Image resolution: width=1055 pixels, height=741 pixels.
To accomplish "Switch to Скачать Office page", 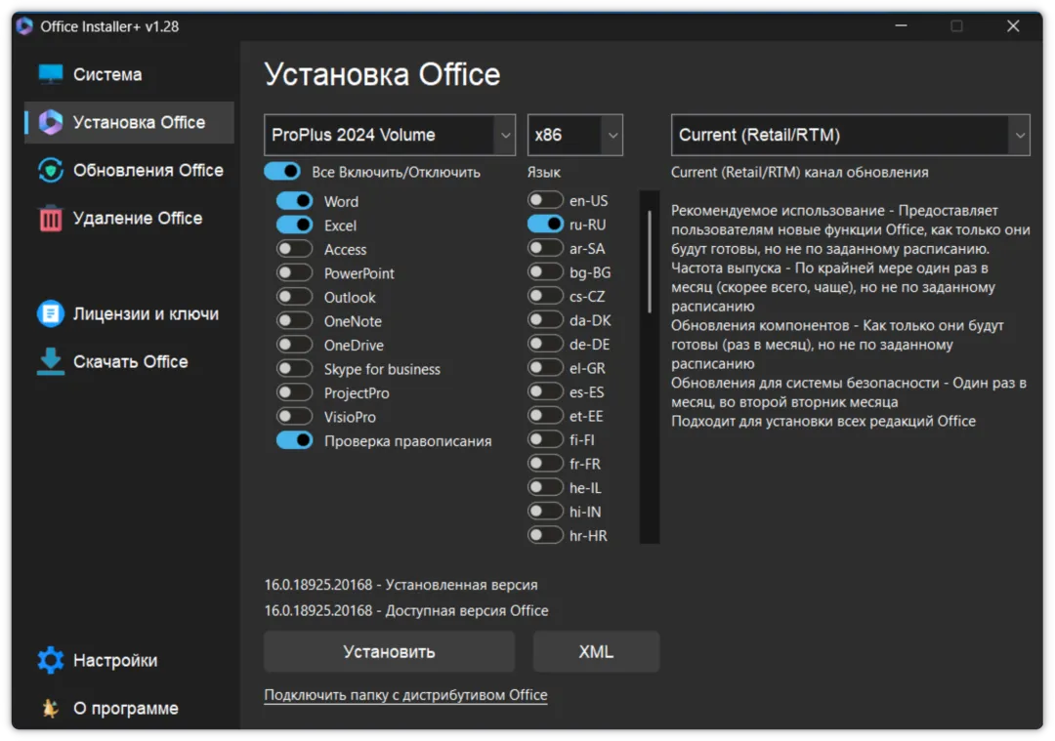I will 129,361.
